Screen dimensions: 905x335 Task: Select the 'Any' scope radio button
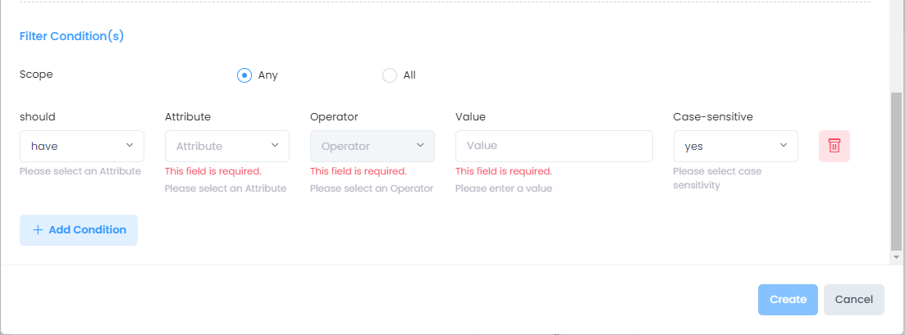pos(244,75)
